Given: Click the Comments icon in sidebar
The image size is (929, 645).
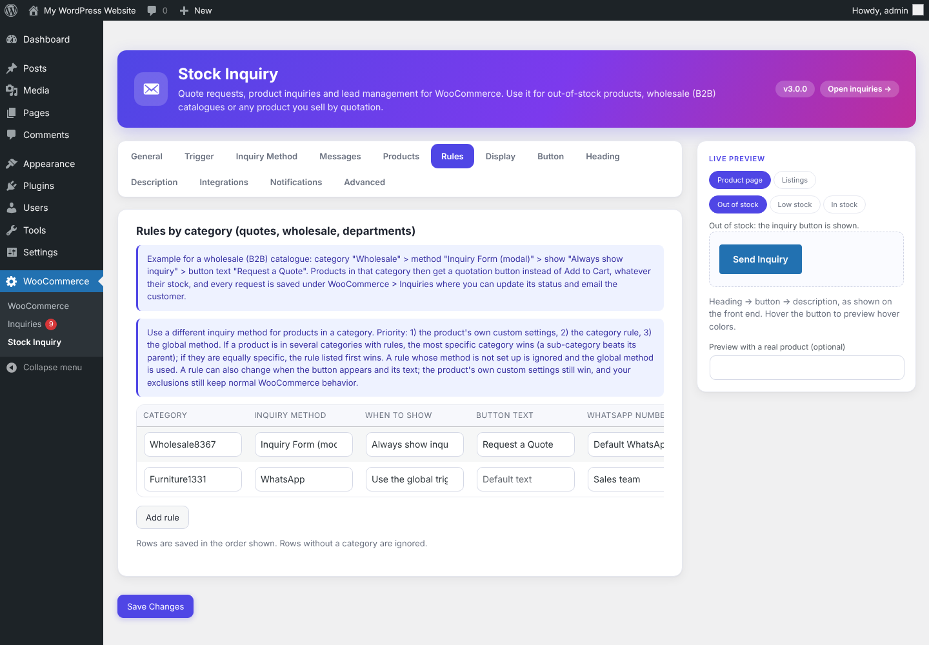Looking at the screenshot, I should click(x=12, y=135).
